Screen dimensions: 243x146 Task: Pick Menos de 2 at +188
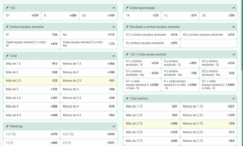pos(89,72)
